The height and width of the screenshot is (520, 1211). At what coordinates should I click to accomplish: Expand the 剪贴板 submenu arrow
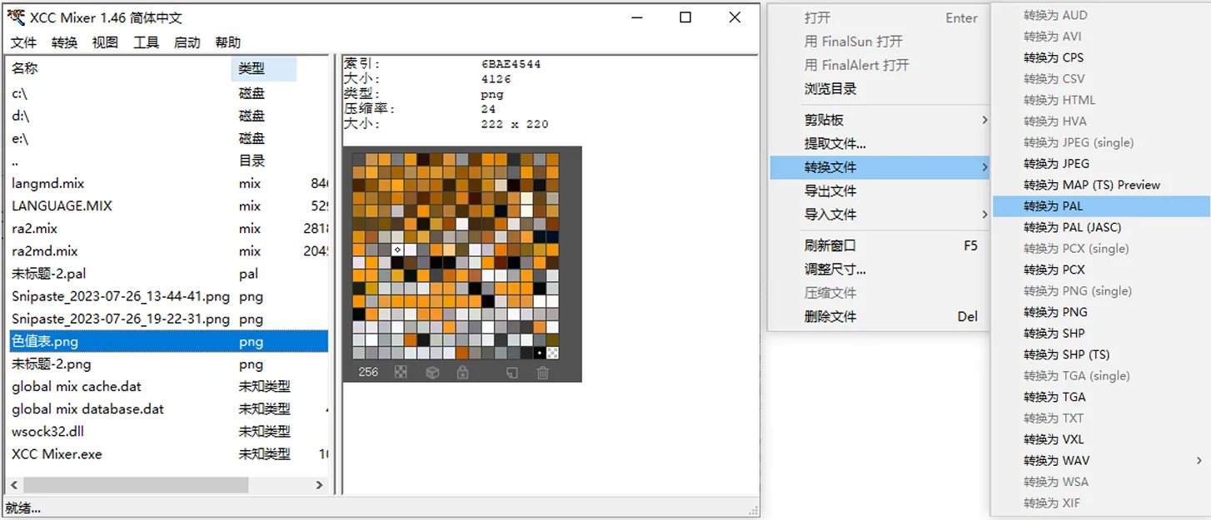pyautogui.click(x=984, y=120)
